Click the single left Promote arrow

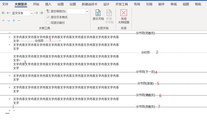(8, 13)
